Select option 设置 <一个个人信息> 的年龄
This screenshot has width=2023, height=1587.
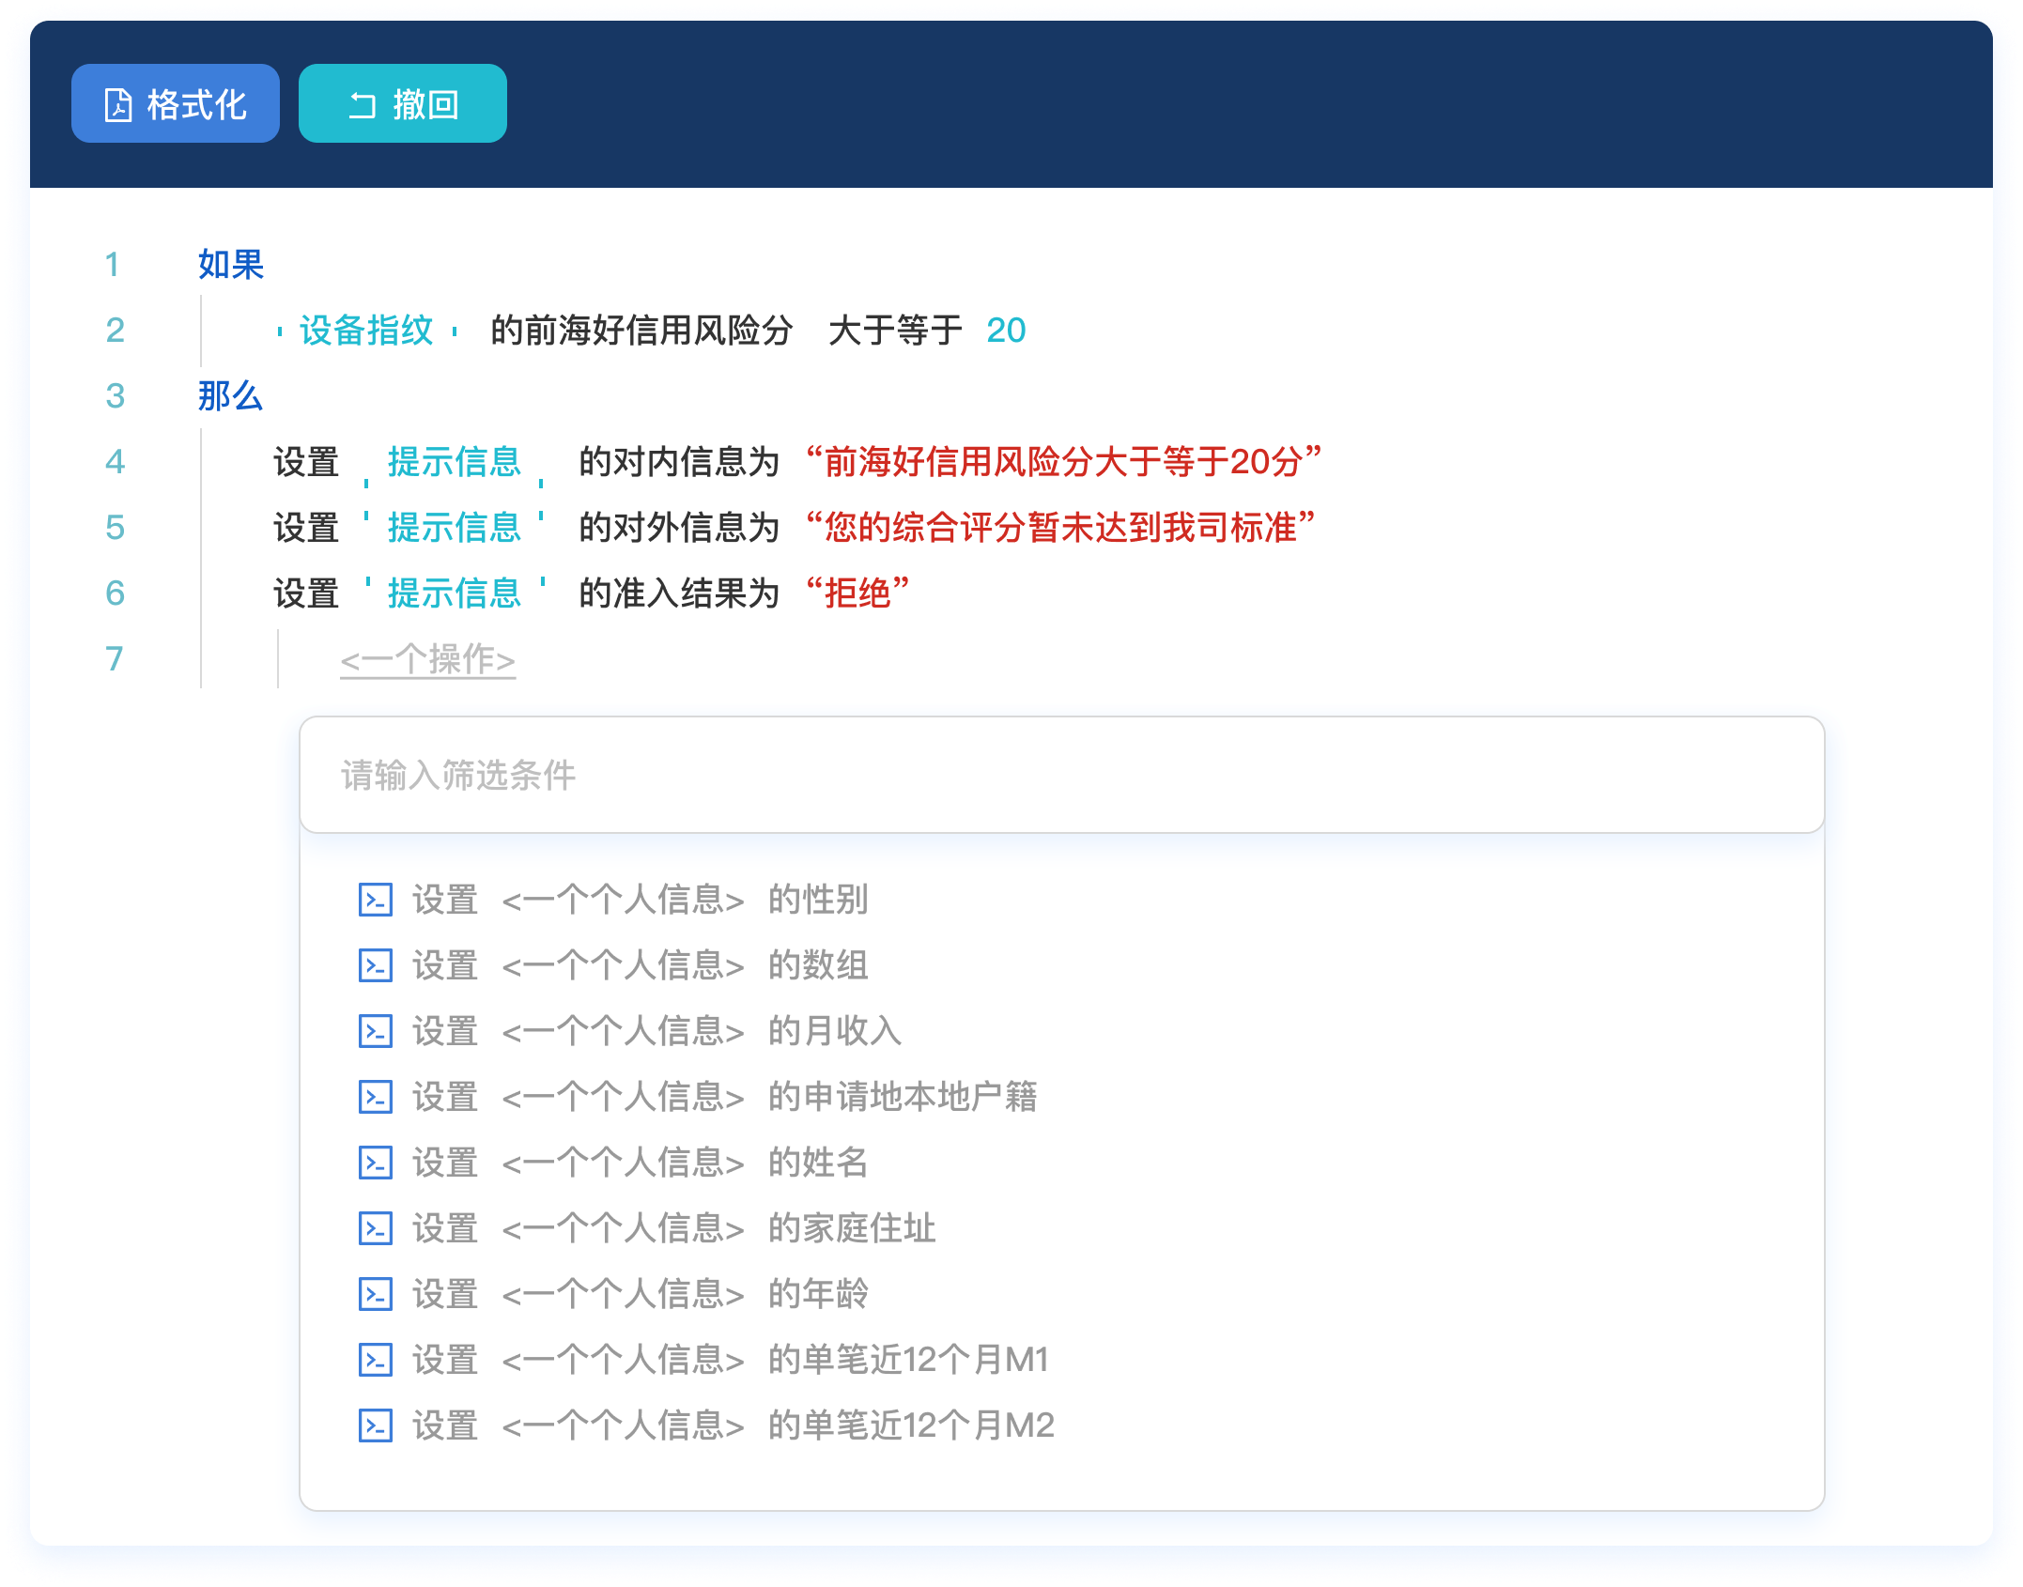614,1294
